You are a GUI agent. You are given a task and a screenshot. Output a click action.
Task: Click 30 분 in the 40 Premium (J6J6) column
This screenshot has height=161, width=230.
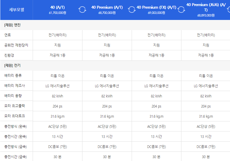[x=206, y=157]
